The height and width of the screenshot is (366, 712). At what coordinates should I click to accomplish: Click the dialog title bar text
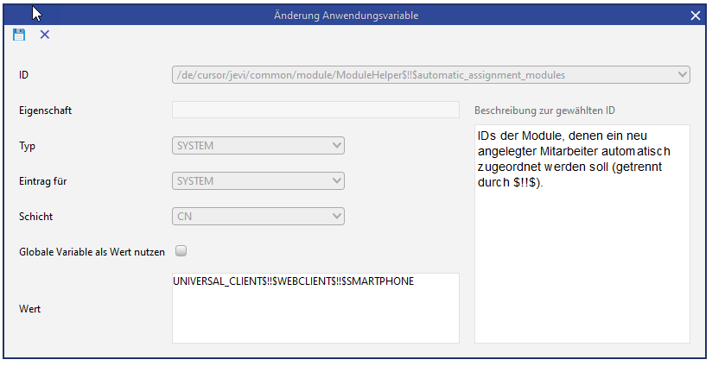(x=358, y=16)
